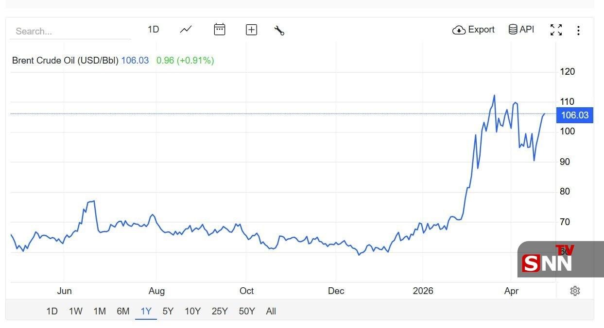
Task: Open the three-dot more options menu
Action: point(578,31)
